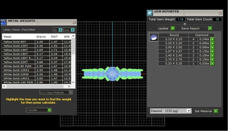Click the 0.15tw weight cell

204,59
